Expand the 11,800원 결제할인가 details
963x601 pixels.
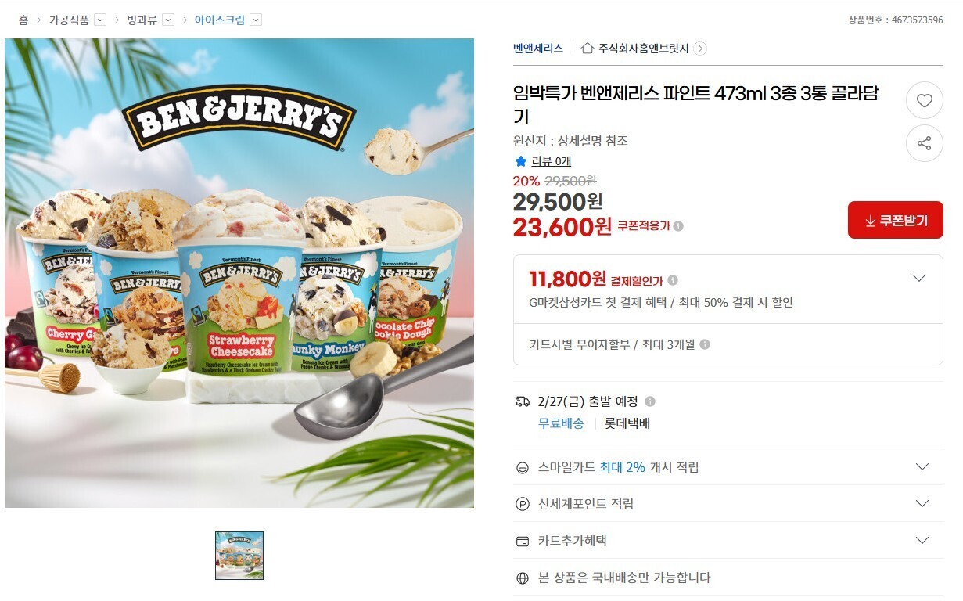coord(919,279)
